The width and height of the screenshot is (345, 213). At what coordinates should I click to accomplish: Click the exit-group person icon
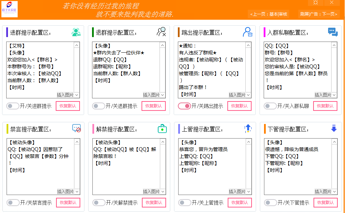point(162,32)
